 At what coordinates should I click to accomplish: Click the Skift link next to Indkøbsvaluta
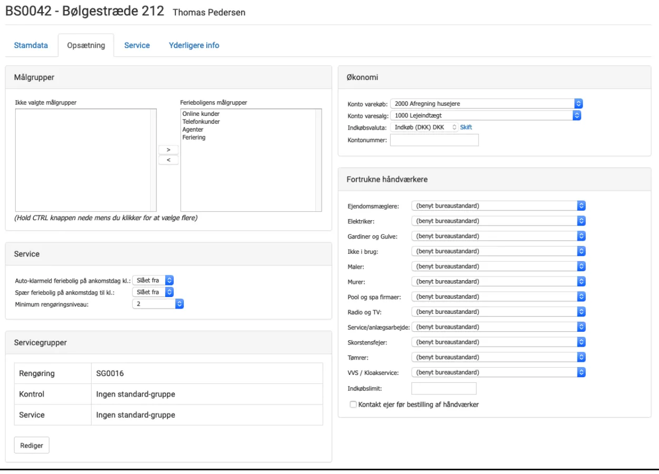click(466, 127)
